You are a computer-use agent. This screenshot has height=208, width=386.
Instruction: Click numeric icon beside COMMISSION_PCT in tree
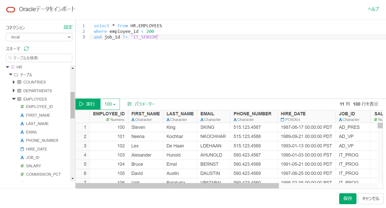[x=22, y=174]
